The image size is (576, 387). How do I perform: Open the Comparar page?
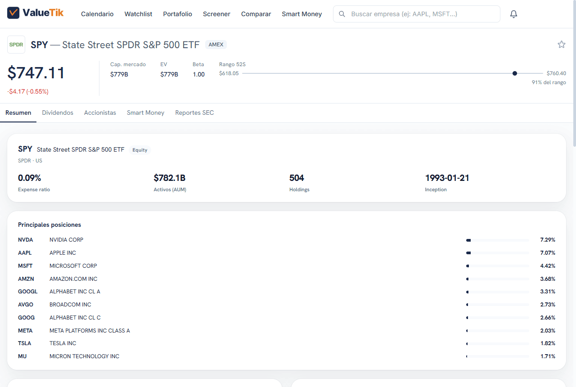tap(256, 14)
